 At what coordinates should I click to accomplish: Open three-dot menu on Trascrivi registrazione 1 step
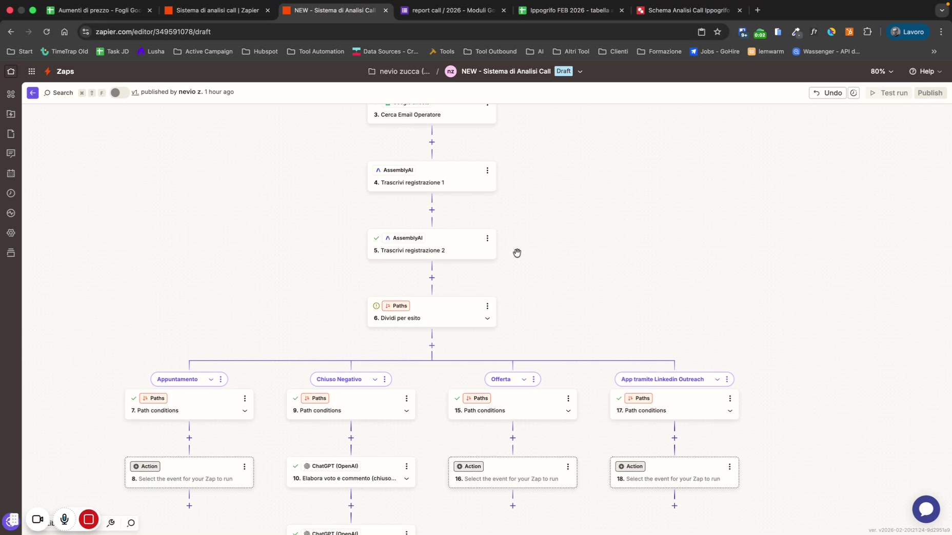pyautogui.click(x=487, y=170)
